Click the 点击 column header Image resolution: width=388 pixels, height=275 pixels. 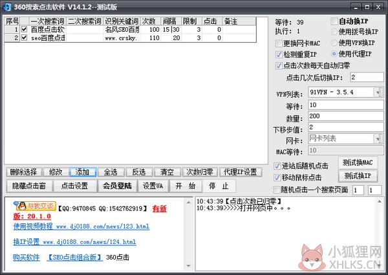point(212,21)
